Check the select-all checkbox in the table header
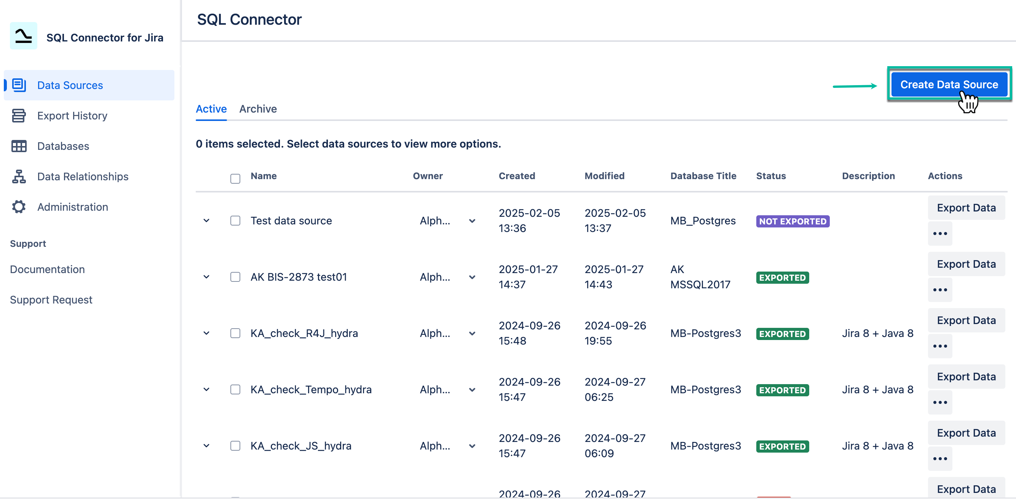 point(235,178)
